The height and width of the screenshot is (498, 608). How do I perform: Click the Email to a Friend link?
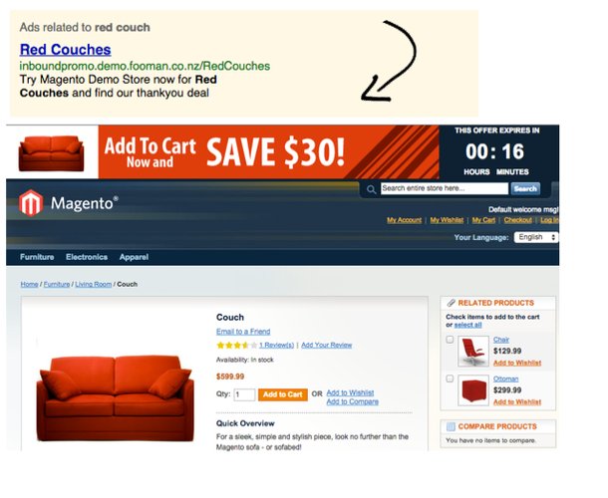pos(243,332)
